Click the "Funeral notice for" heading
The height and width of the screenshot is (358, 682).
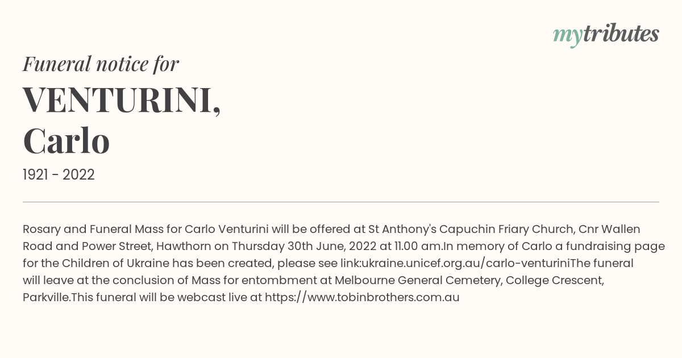(101, 64)
